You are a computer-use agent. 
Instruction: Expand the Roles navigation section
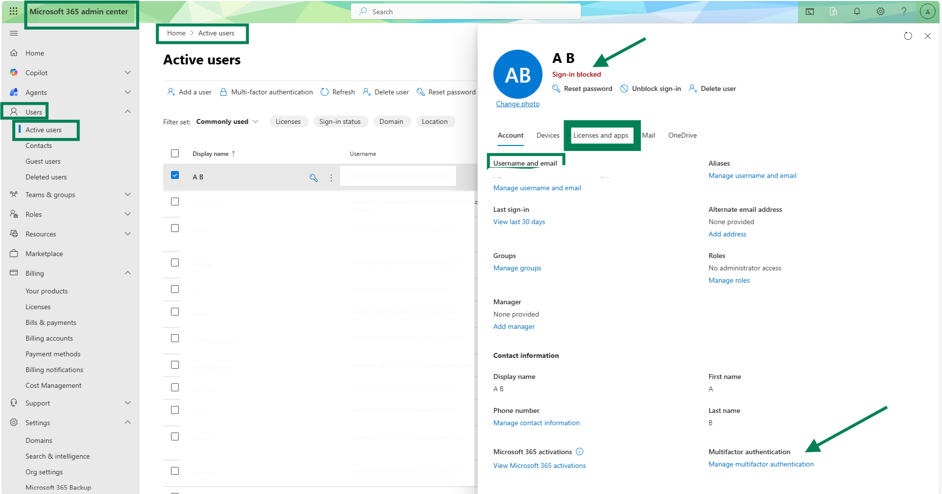pyautogui.click(x=128, y=214)
